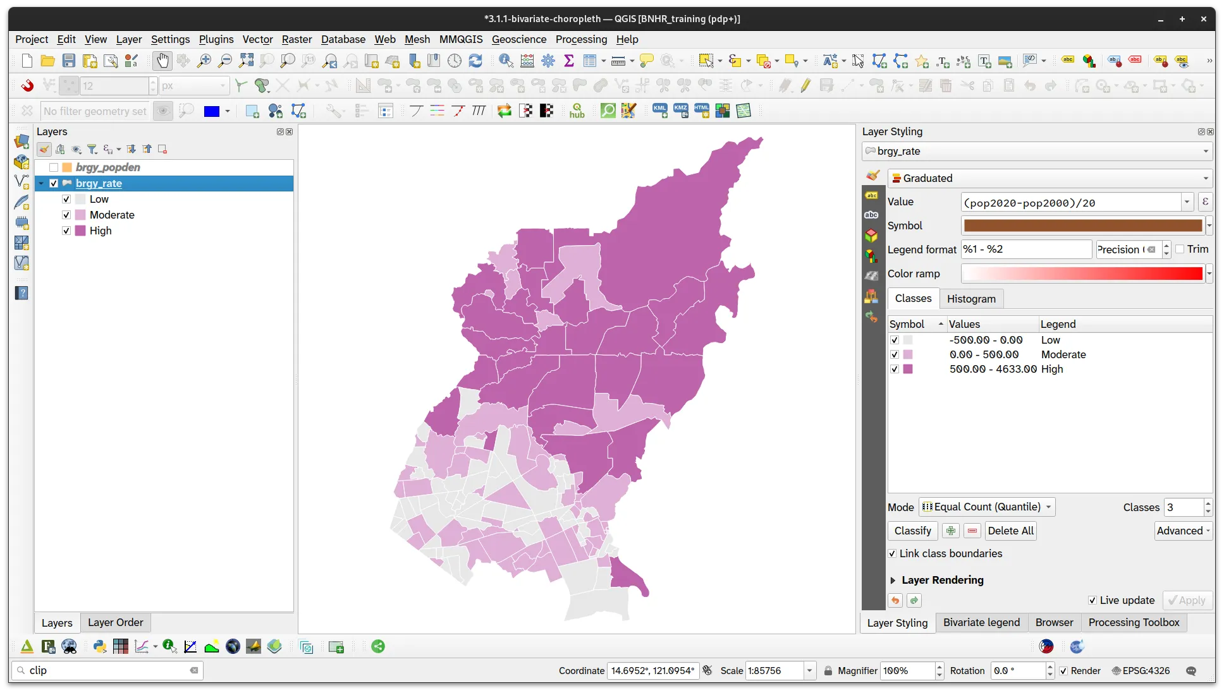Screen dimensions: 1224x693
Task: Show Statistical Summary panel
Action: tap(569, 61)
